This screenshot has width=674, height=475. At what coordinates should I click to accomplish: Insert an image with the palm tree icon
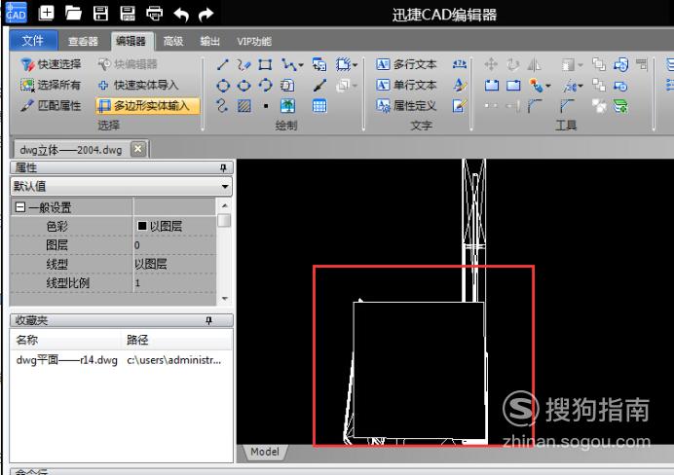tap(287, 106)
